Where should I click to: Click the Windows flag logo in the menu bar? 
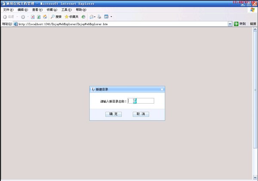pos(252,10)
